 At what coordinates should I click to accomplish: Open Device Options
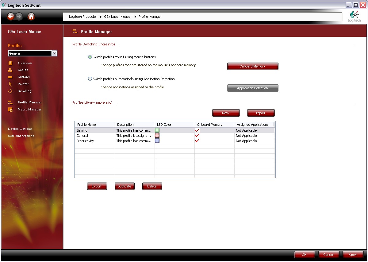tap(20, 129)
